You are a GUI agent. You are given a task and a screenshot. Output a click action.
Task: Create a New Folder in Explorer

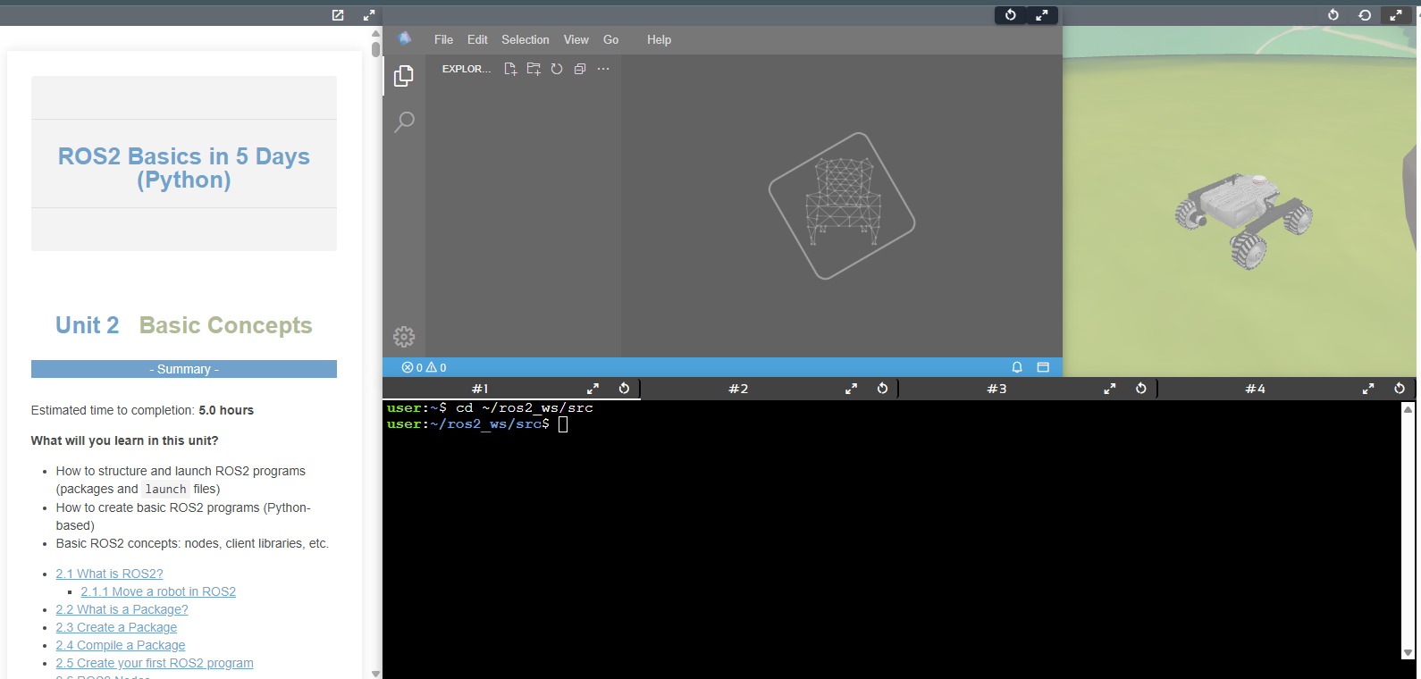tap(534, 69)
